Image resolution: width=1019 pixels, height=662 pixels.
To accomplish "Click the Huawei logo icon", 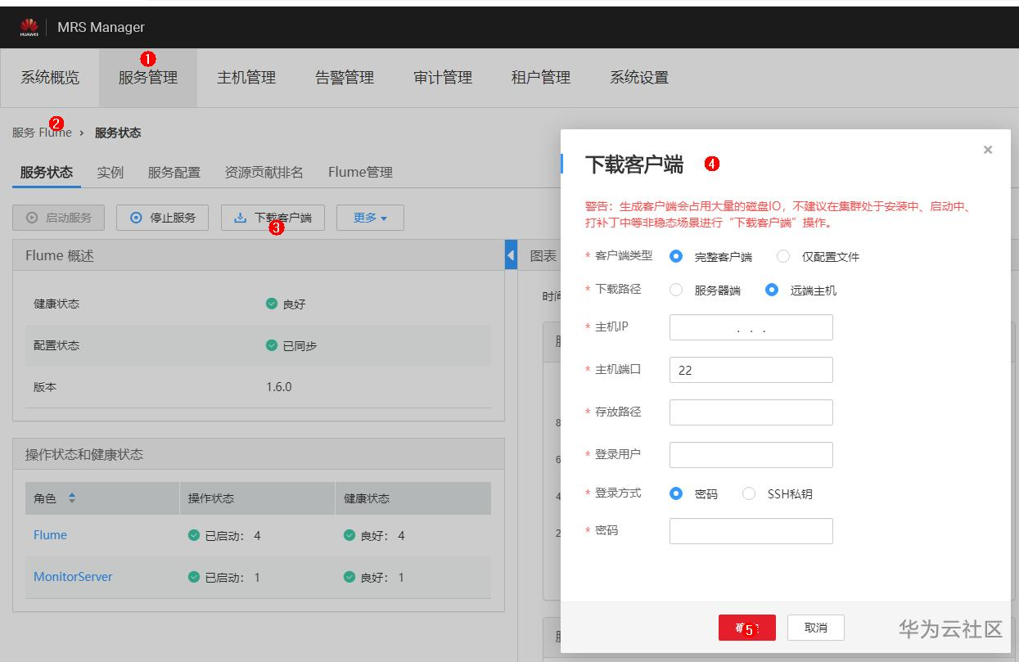I will pos(29,27).
